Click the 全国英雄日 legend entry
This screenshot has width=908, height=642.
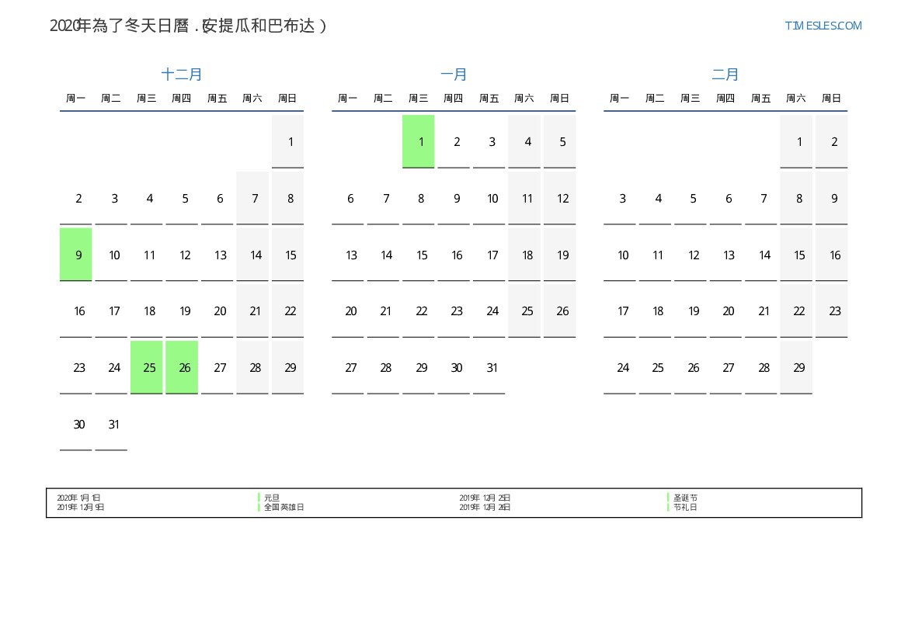click(x=284, y=507)
